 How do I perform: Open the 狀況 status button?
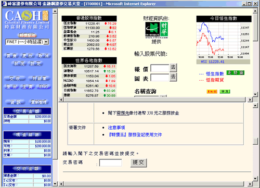pyautogui.click(x=19, y=64)
